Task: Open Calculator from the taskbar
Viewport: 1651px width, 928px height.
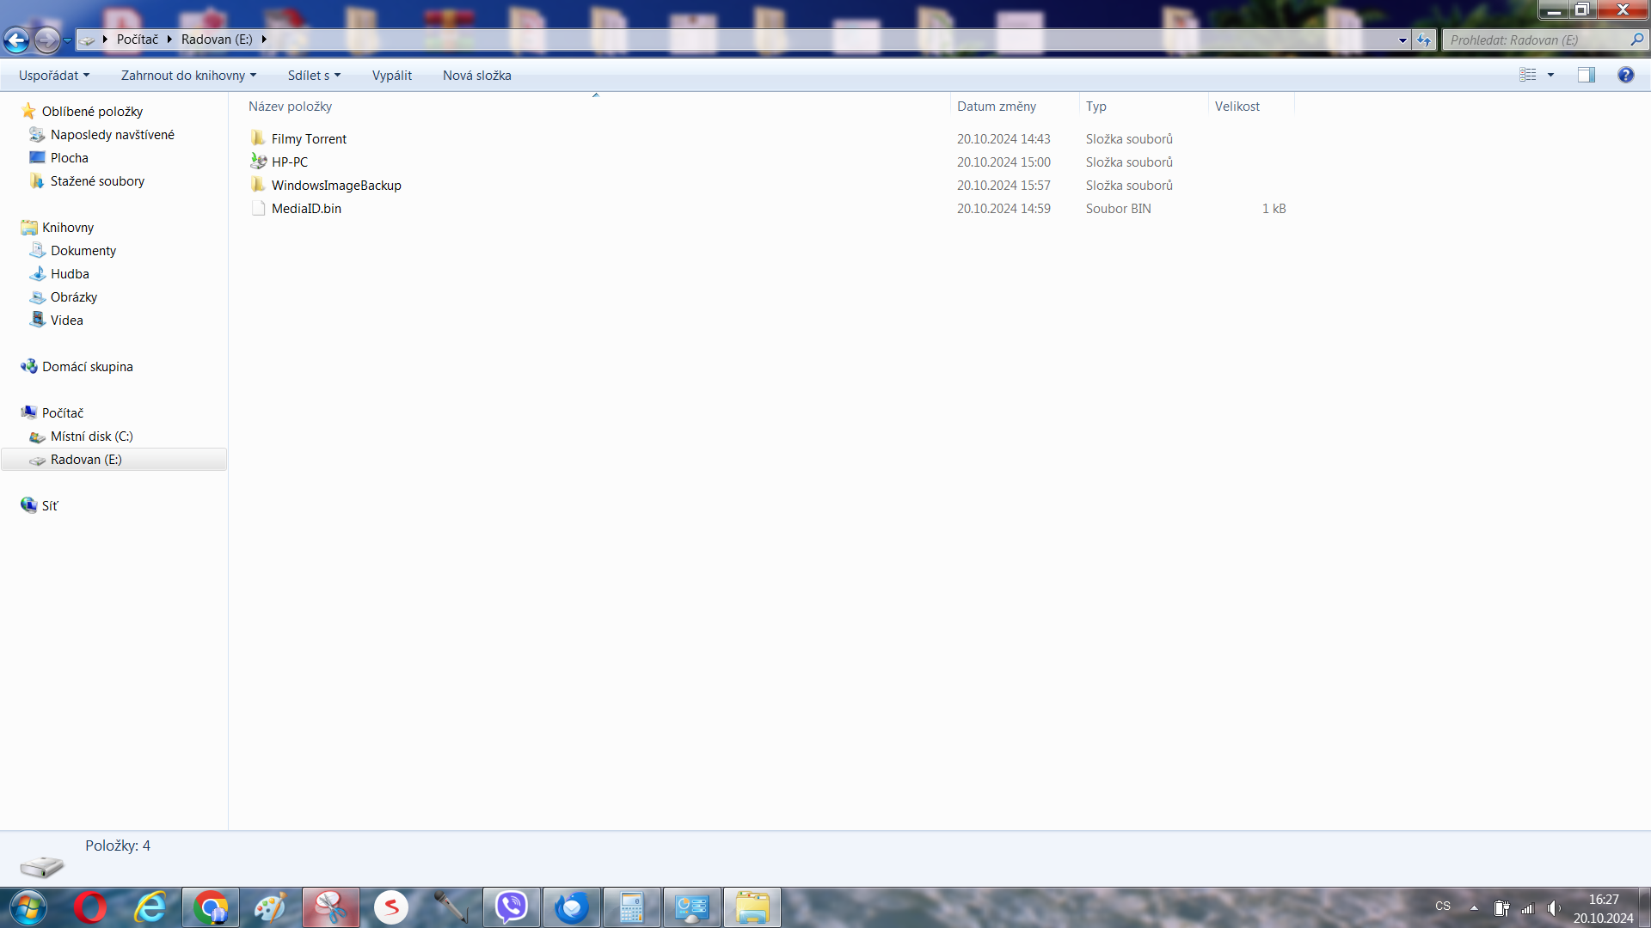Action: pos(631,907)
